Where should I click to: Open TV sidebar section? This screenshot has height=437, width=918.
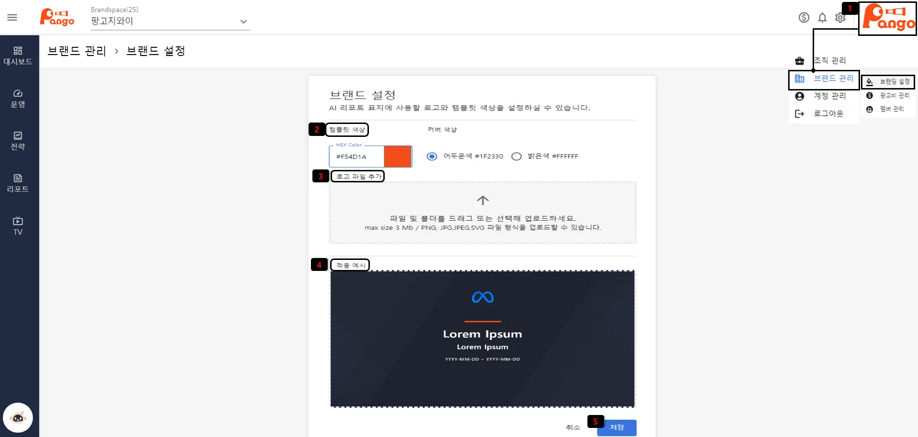click(x=18, y=226)
